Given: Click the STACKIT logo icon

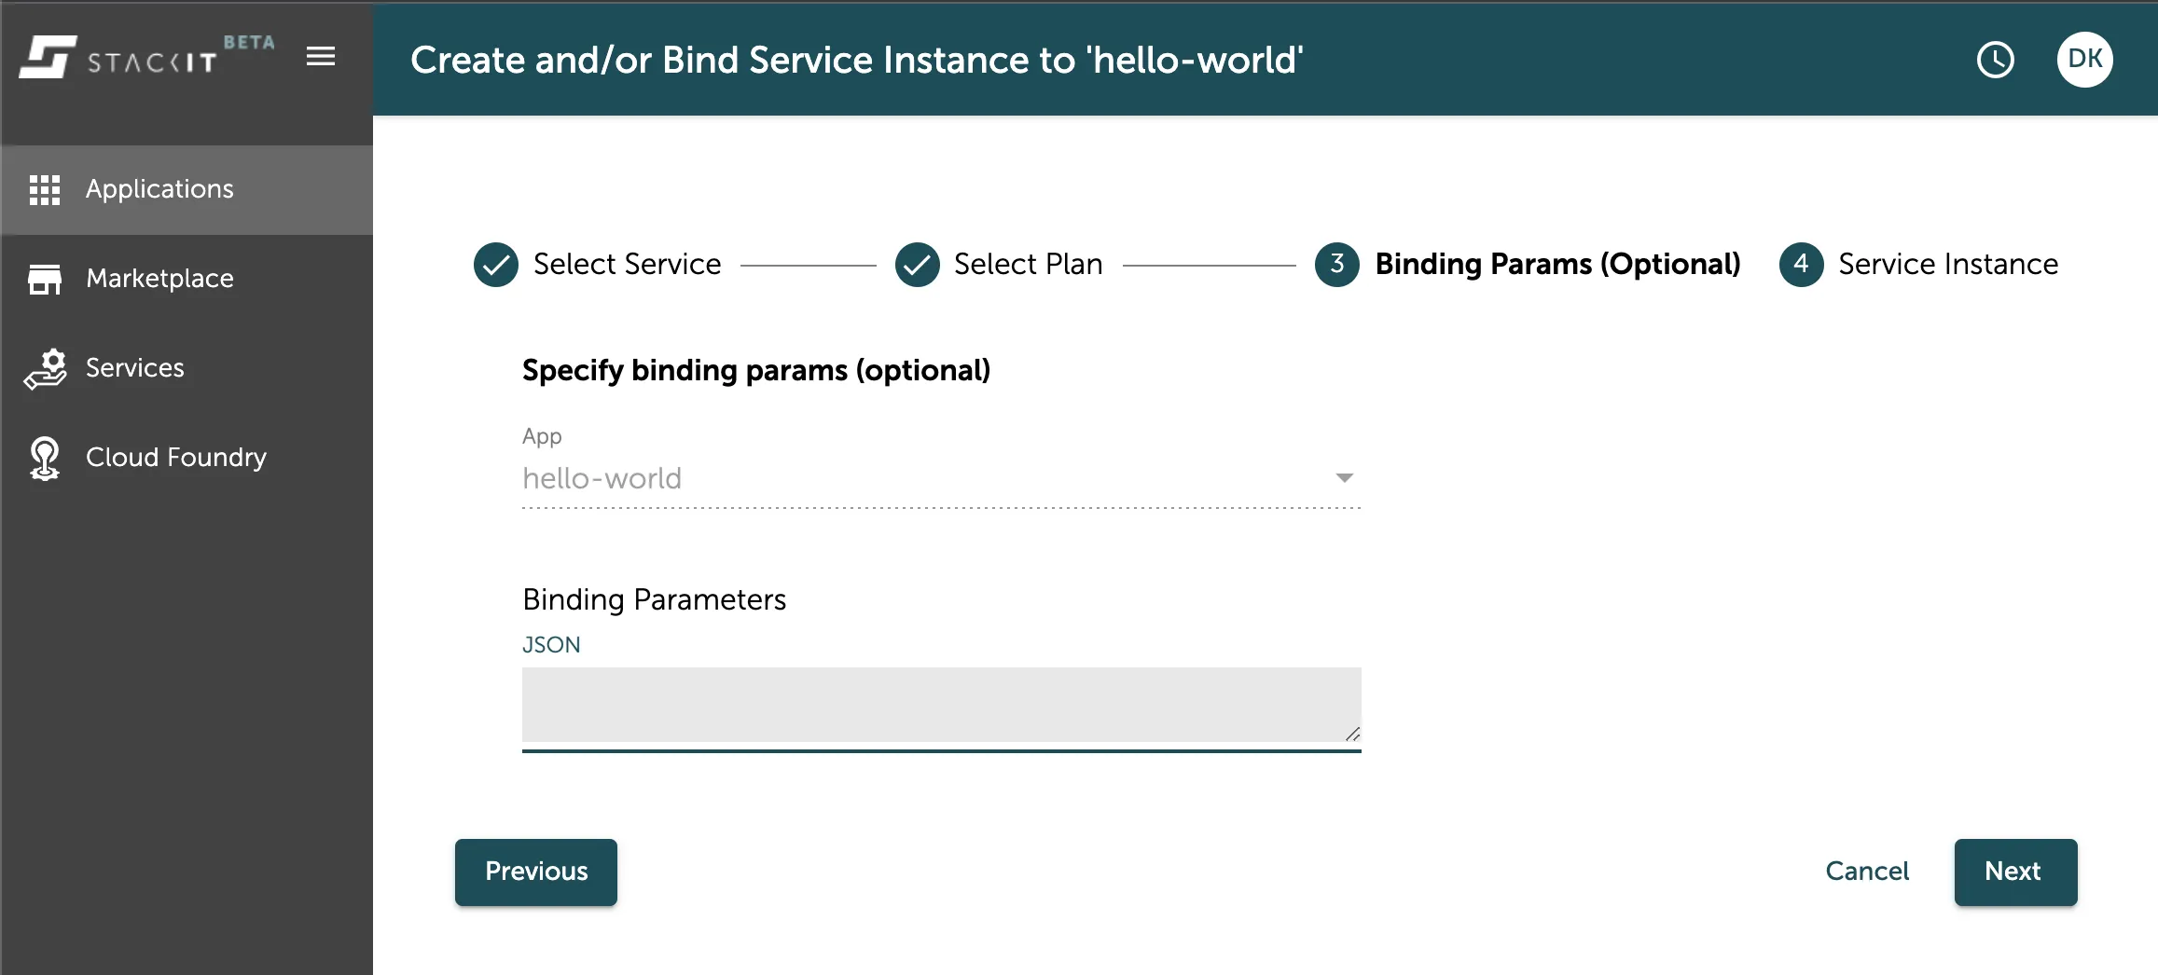Looking at the screenshot, I should point(48,58).
